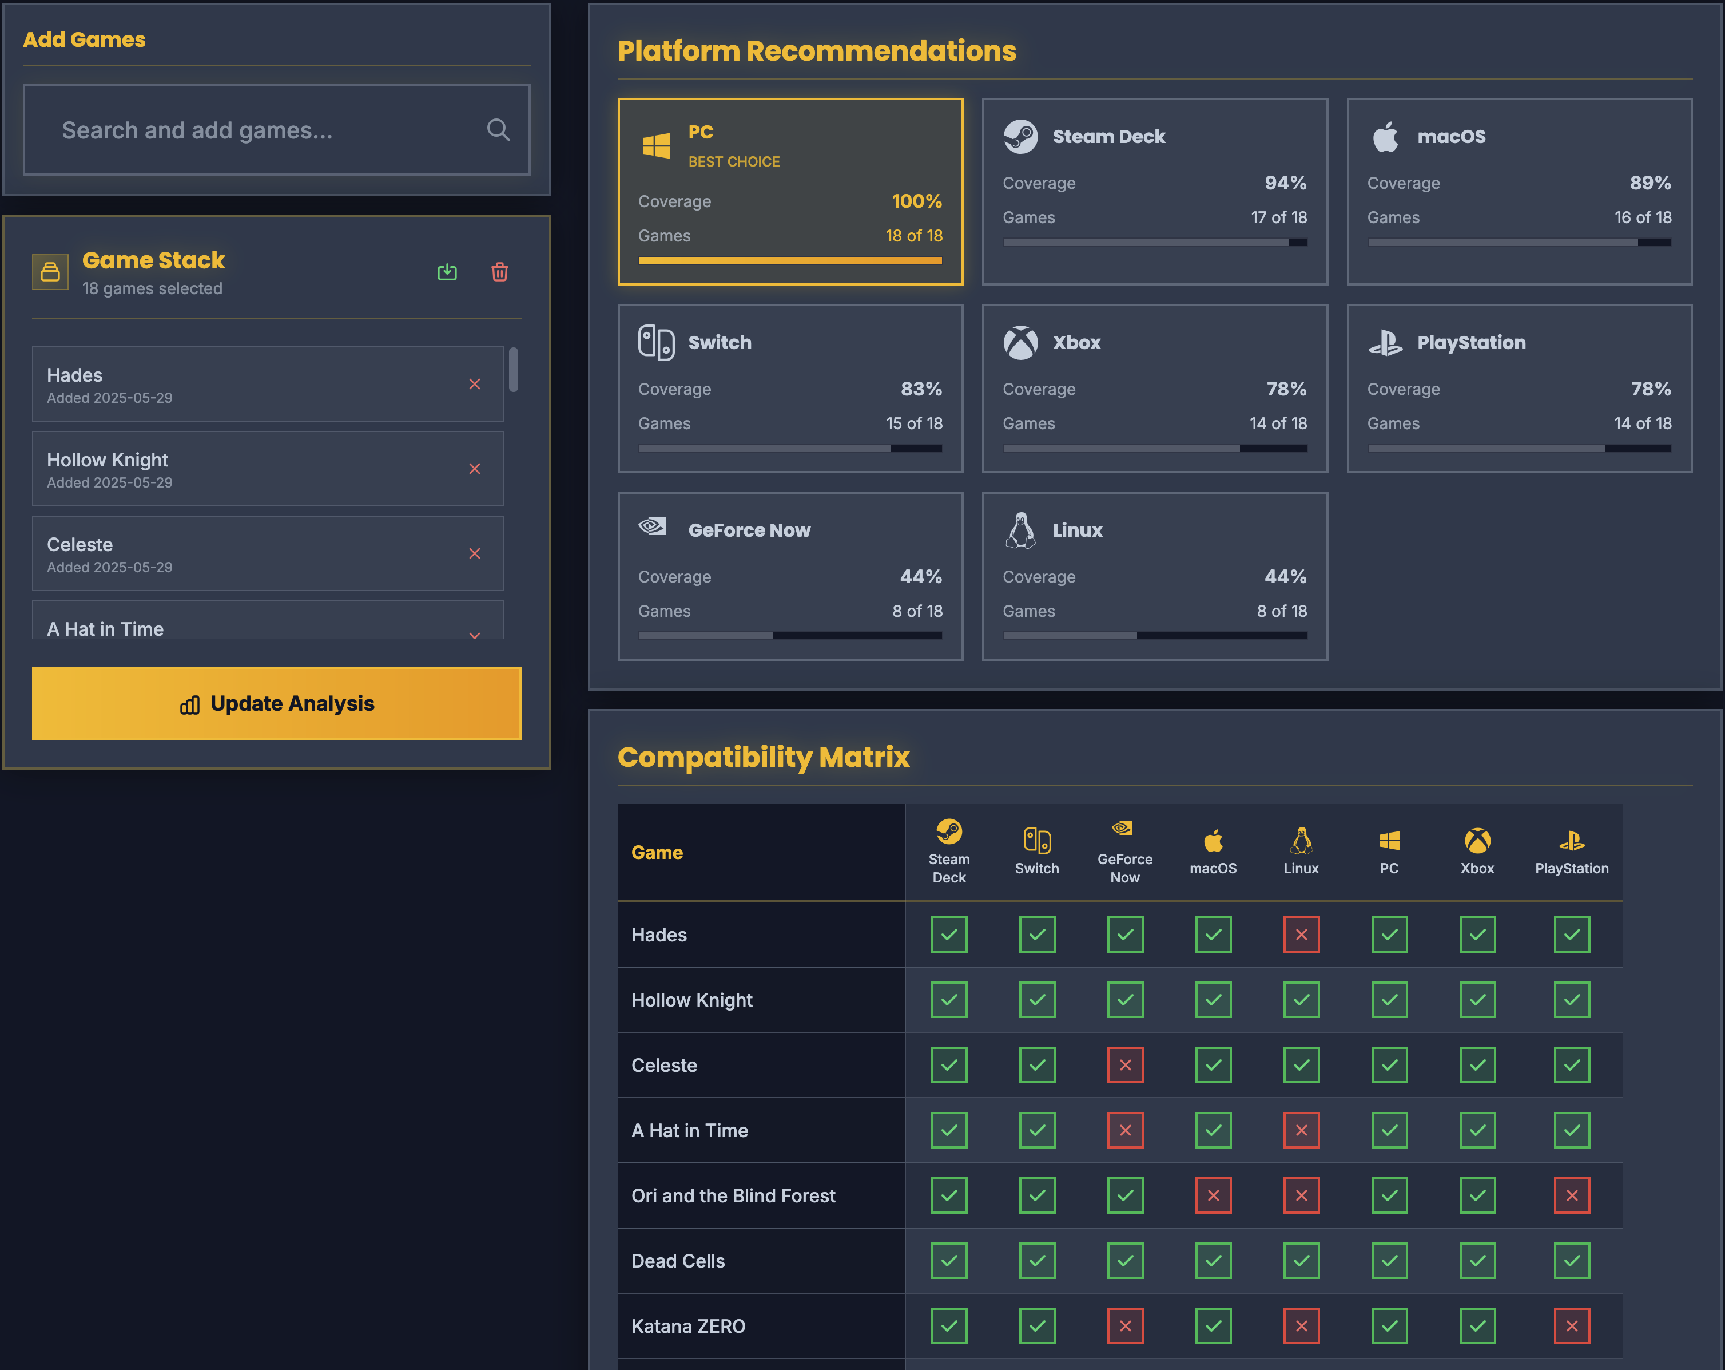The width and height of the screenshot is (1725, 1370).
Task: Toggle the Hades Steam Deck compatibility box
Action: pyautogui.click(x=949, y=935)
